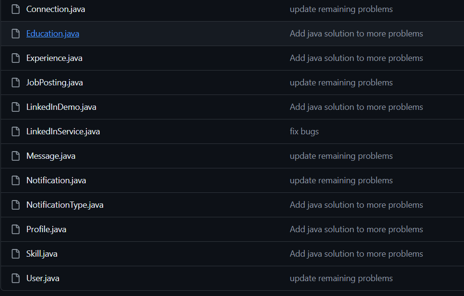The width and height of the screenshot is (464, 296).
Task: Open Notification.java file
Action: [x=56, y=180]
